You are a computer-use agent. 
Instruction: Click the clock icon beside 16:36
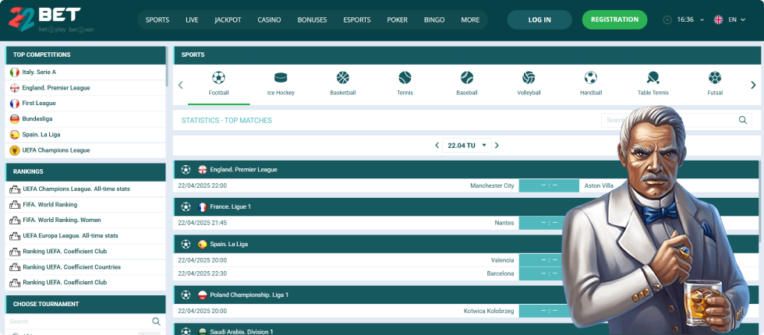coord(667,20)
